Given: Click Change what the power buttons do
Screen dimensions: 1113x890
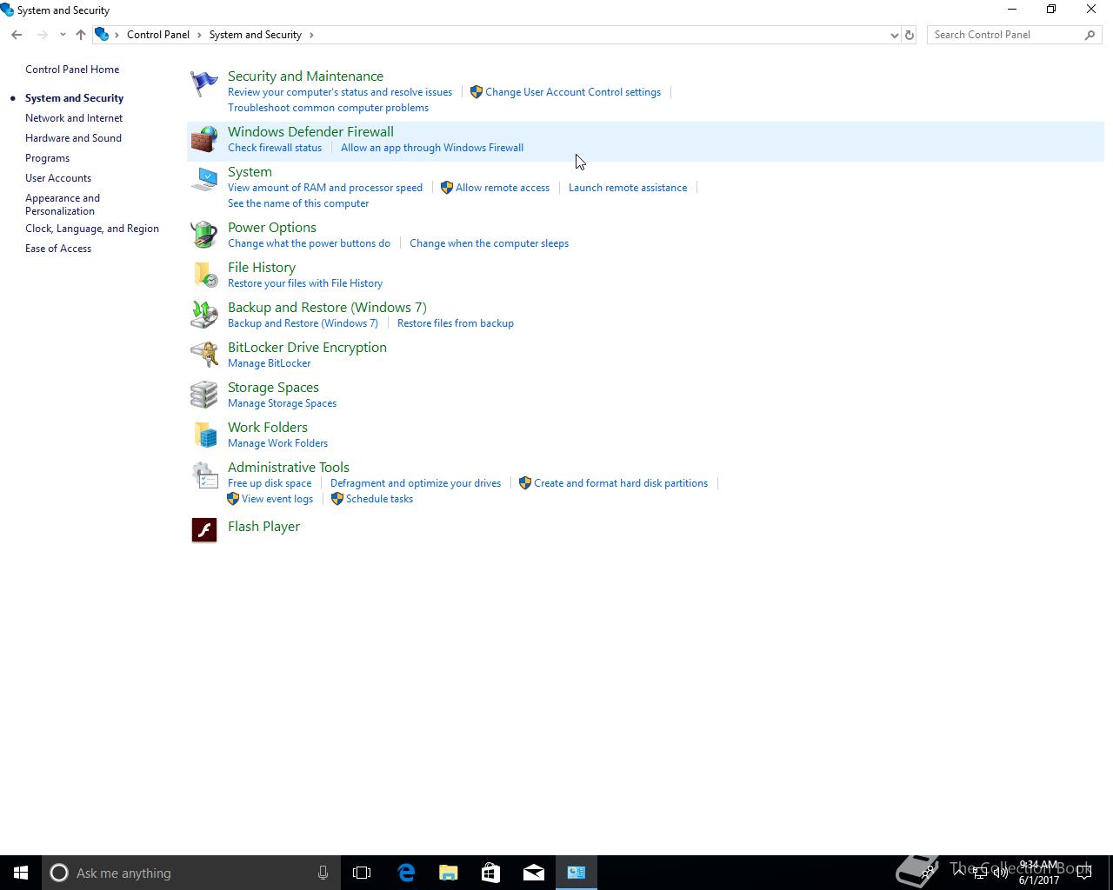Looking at the screenshot, I should (x=309, y=243).
